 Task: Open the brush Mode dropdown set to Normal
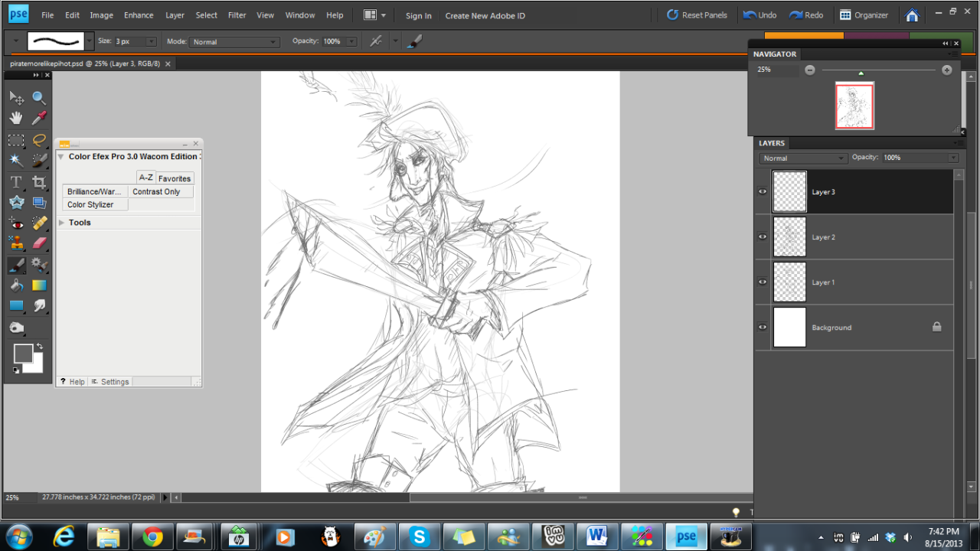pos(234,41)
